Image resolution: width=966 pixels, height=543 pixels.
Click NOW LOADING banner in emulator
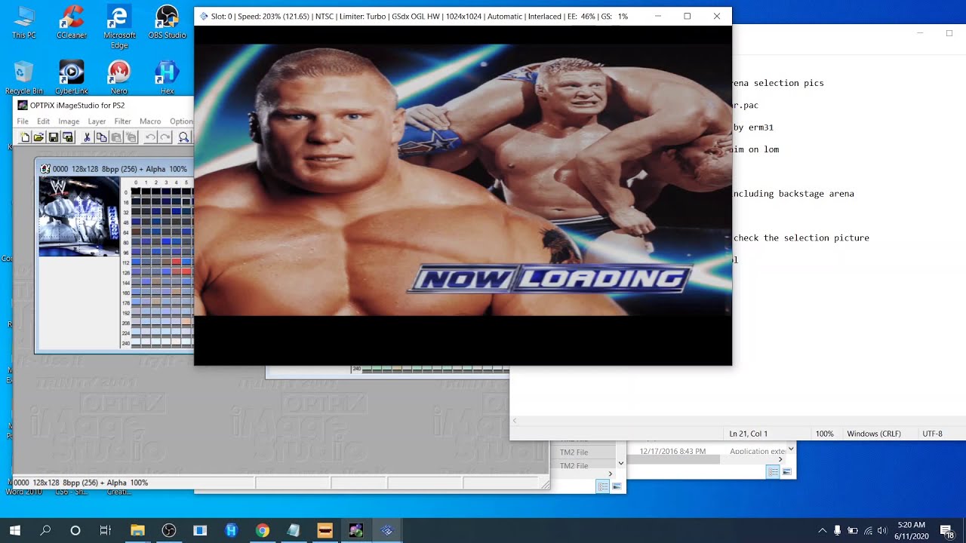point(549,278)
